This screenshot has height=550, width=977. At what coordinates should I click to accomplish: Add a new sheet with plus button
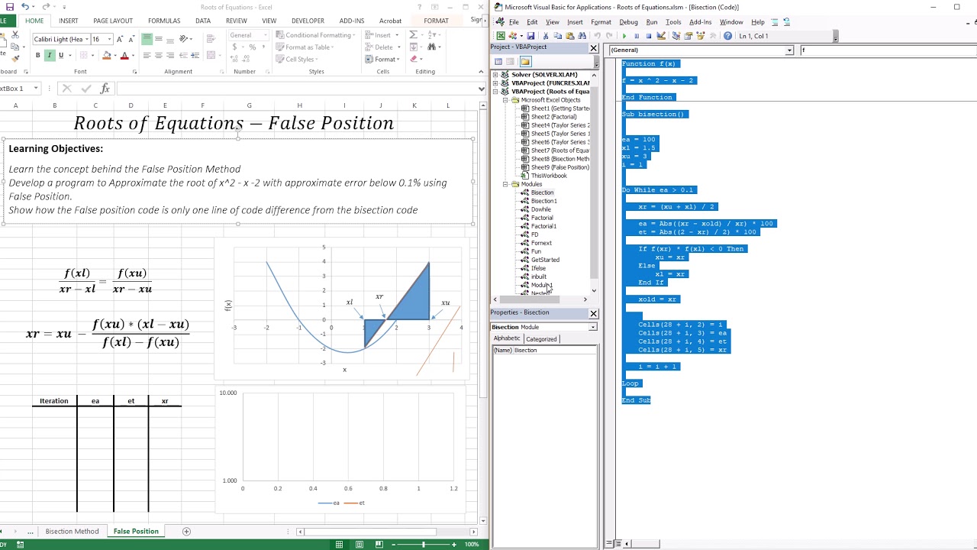(186, 531)
